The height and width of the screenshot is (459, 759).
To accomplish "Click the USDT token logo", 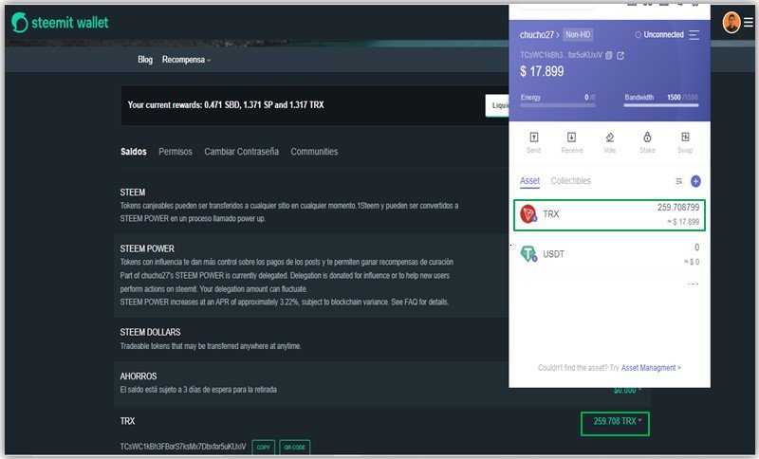I will tap(528, 253).
